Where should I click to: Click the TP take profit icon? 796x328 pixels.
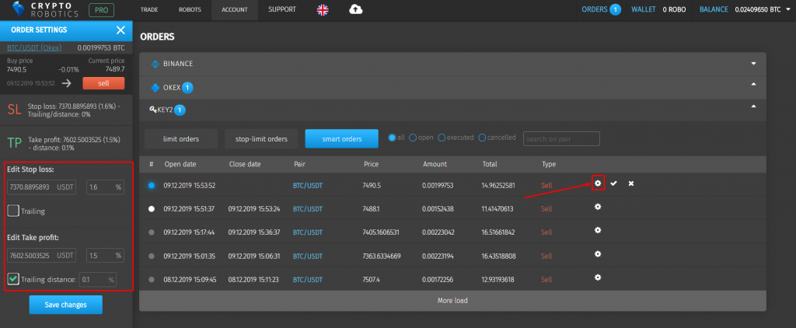click(x=14, y=143)
